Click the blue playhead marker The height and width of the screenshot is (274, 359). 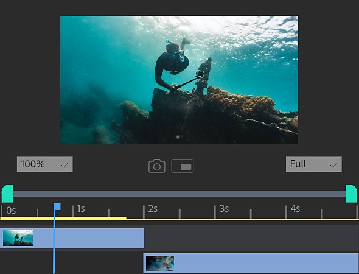[57, 206]
